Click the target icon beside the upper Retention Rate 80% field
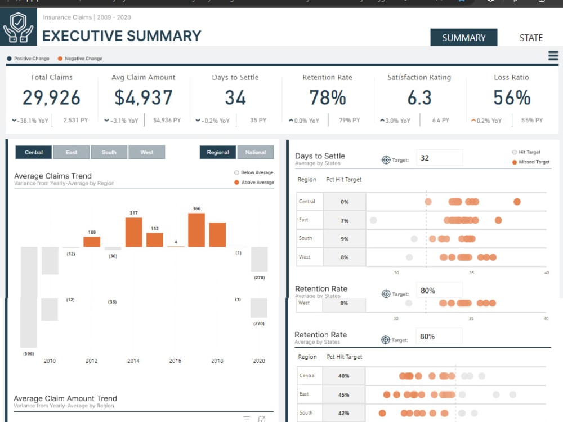This screenshot has height=422, width=563. 386,294
